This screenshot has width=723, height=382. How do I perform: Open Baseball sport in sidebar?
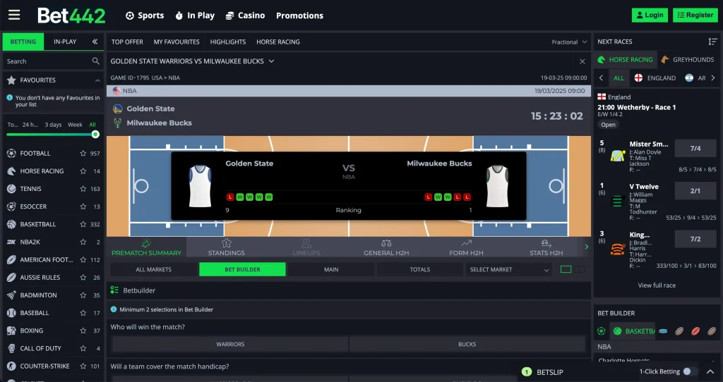click(34, 313)
